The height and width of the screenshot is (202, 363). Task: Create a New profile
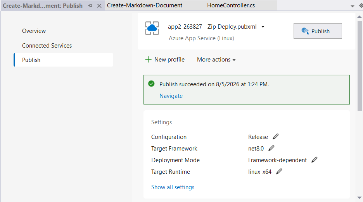pos(165,60)
